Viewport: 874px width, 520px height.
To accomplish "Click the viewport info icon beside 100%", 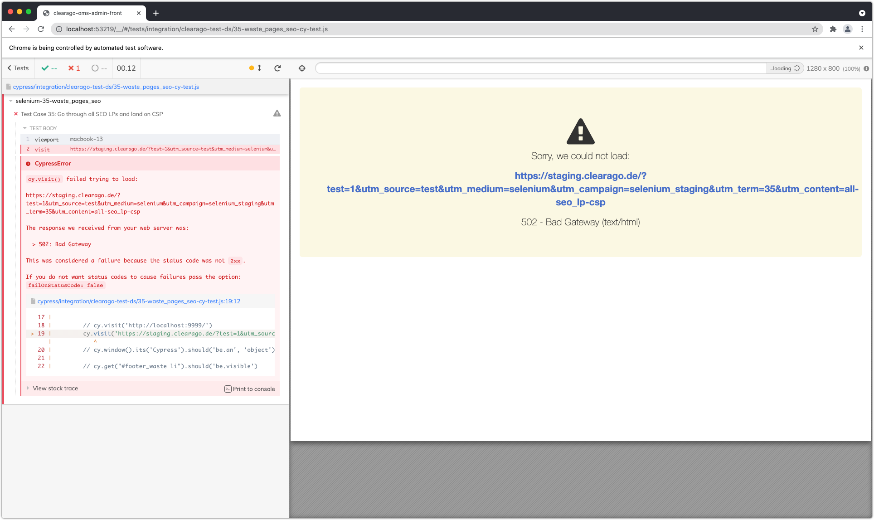I will pos(867,68).
